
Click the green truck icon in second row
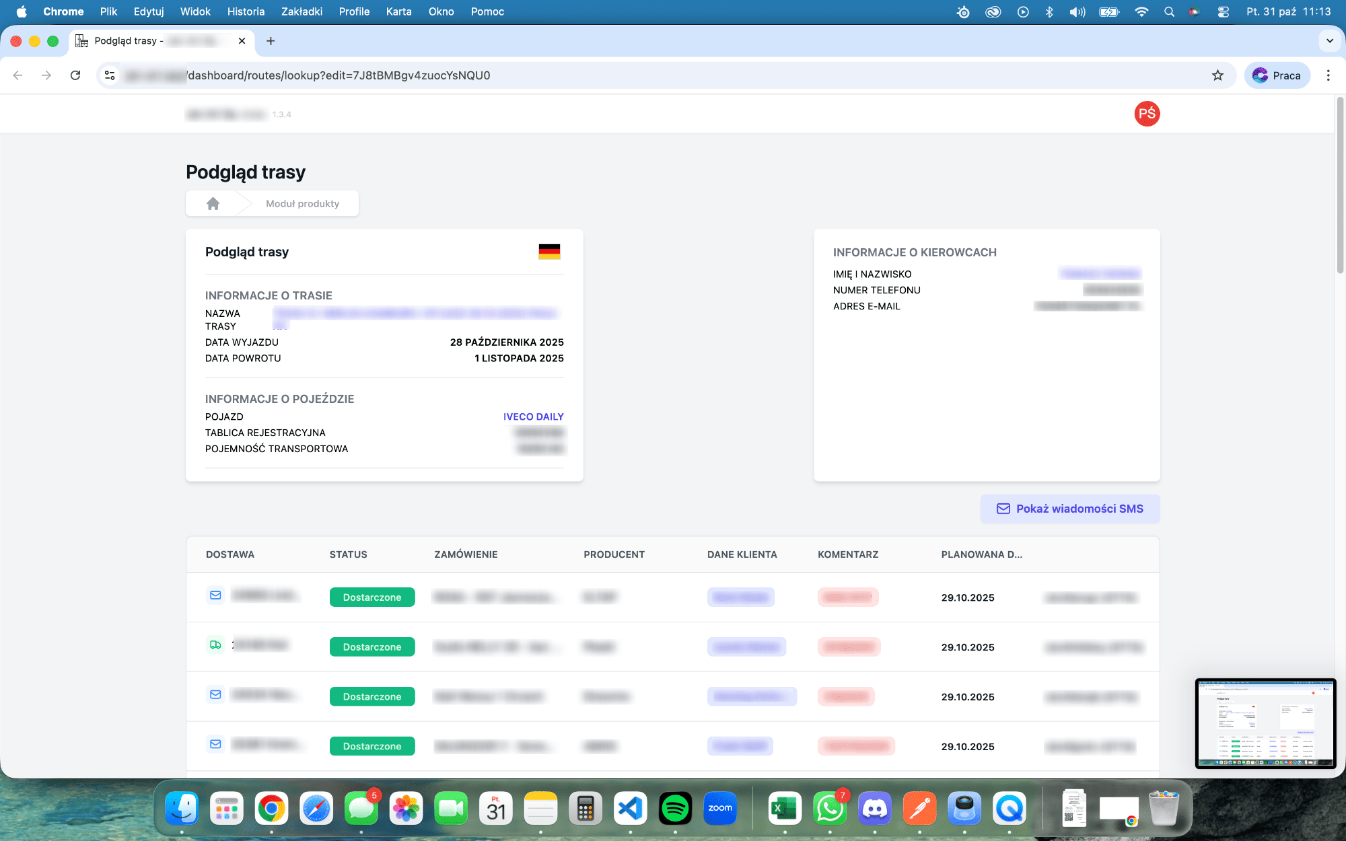pyautogui.click(x=215, y=645)
